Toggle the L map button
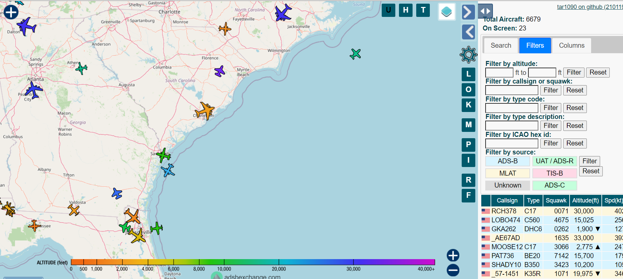The width and height of the screenshot is (623, 279). tap(468, 74)
